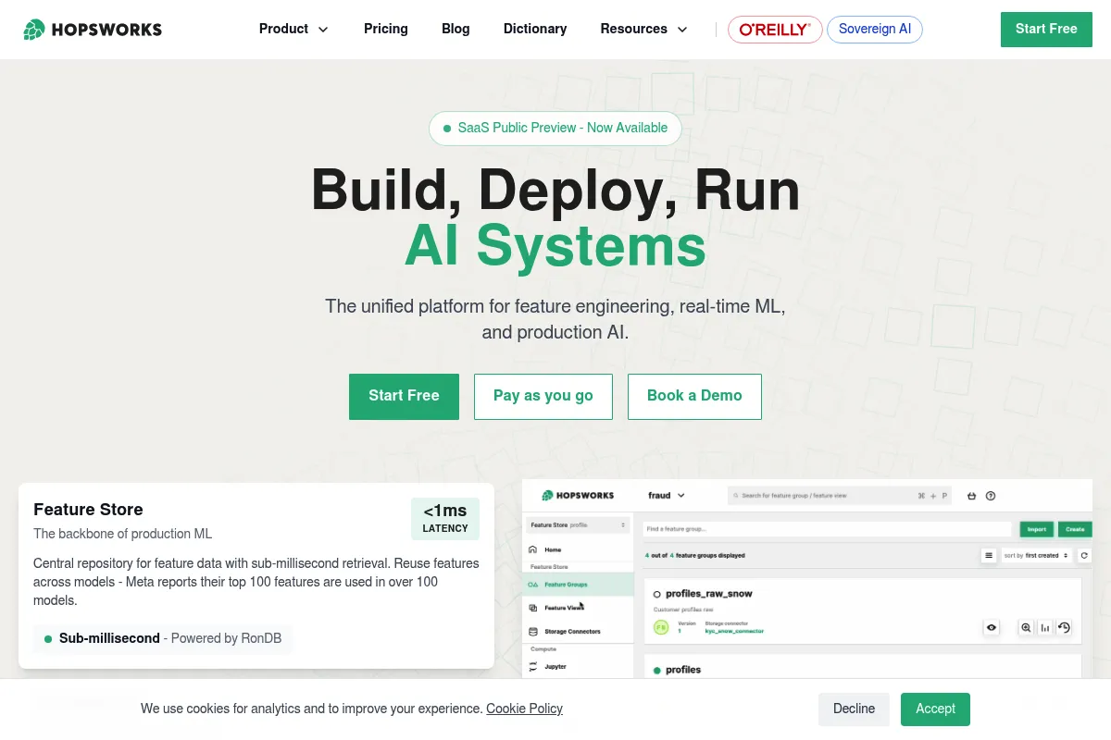Expand the Resources dropdown
The image size is (1111, 740).
[644, 29]
